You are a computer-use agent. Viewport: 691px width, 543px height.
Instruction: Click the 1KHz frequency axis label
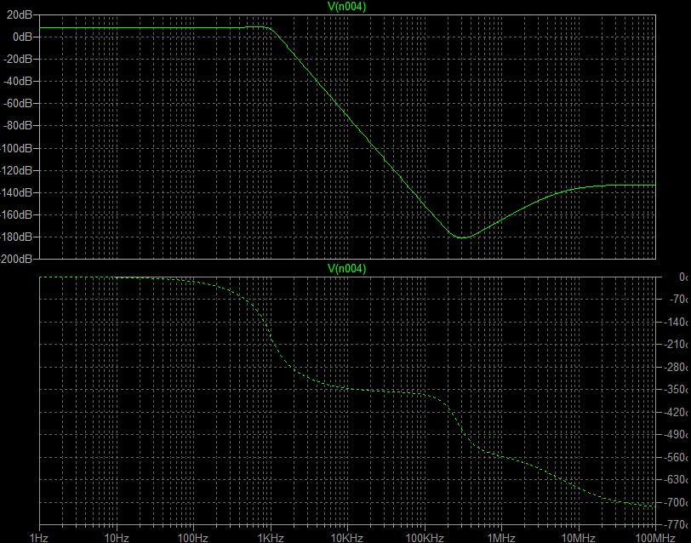point(271,536)
